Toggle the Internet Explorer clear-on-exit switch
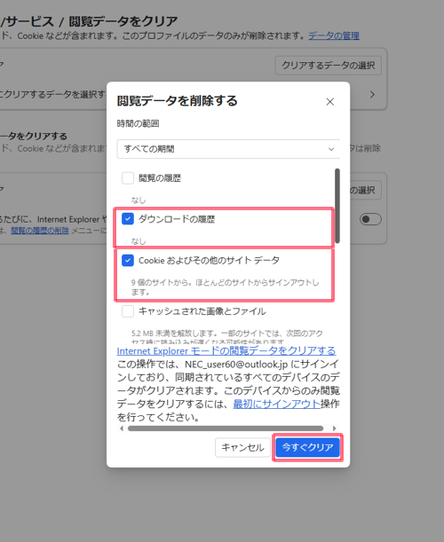Viewport: 444px width, 542px height. click(370, 219)
